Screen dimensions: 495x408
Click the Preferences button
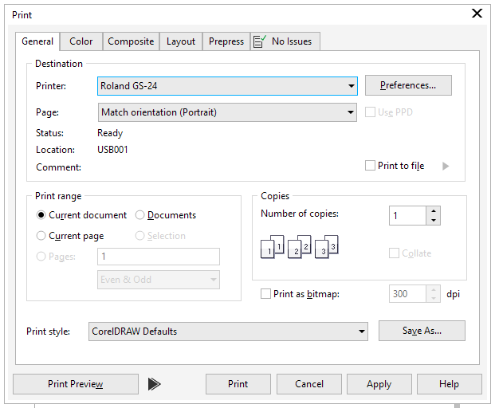(408, 85)
